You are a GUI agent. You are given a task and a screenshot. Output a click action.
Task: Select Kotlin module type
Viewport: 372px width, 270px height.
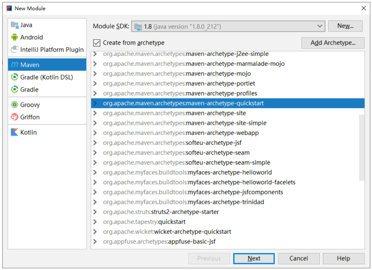point(47,132)
